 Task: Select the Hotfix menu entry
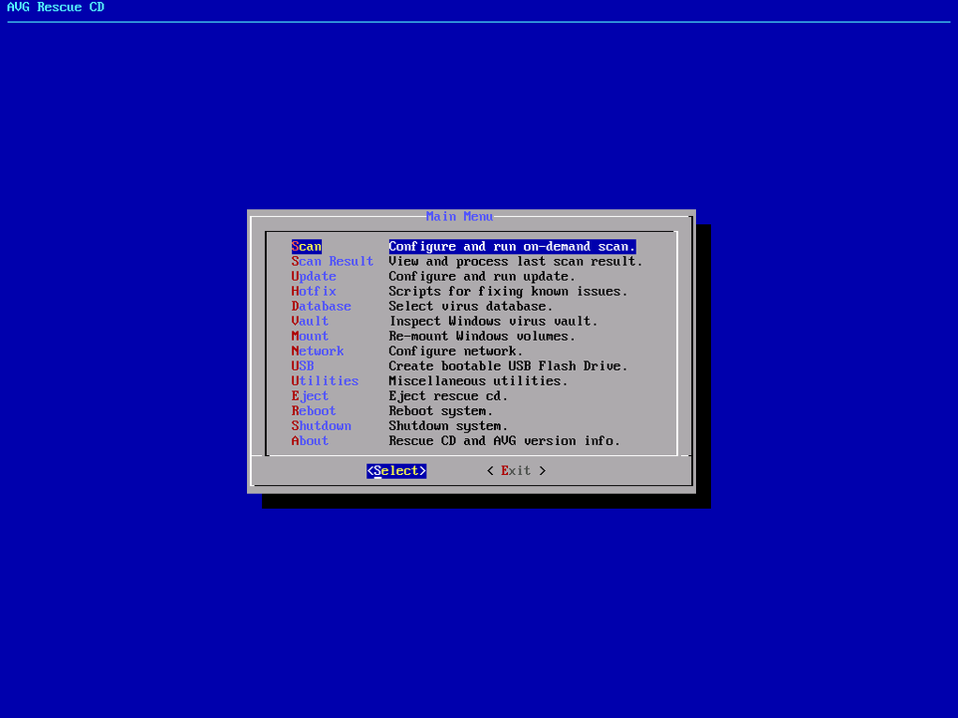pos(314,291)
